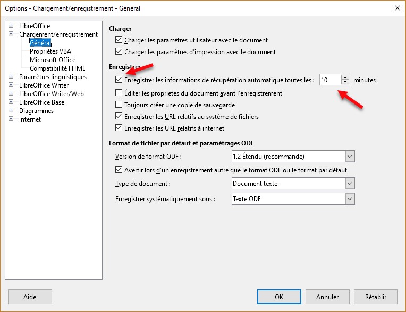The image size is (406, 312).
Task: Collapse the Chargement/enregistrement tree node
Action: point(11,34)
